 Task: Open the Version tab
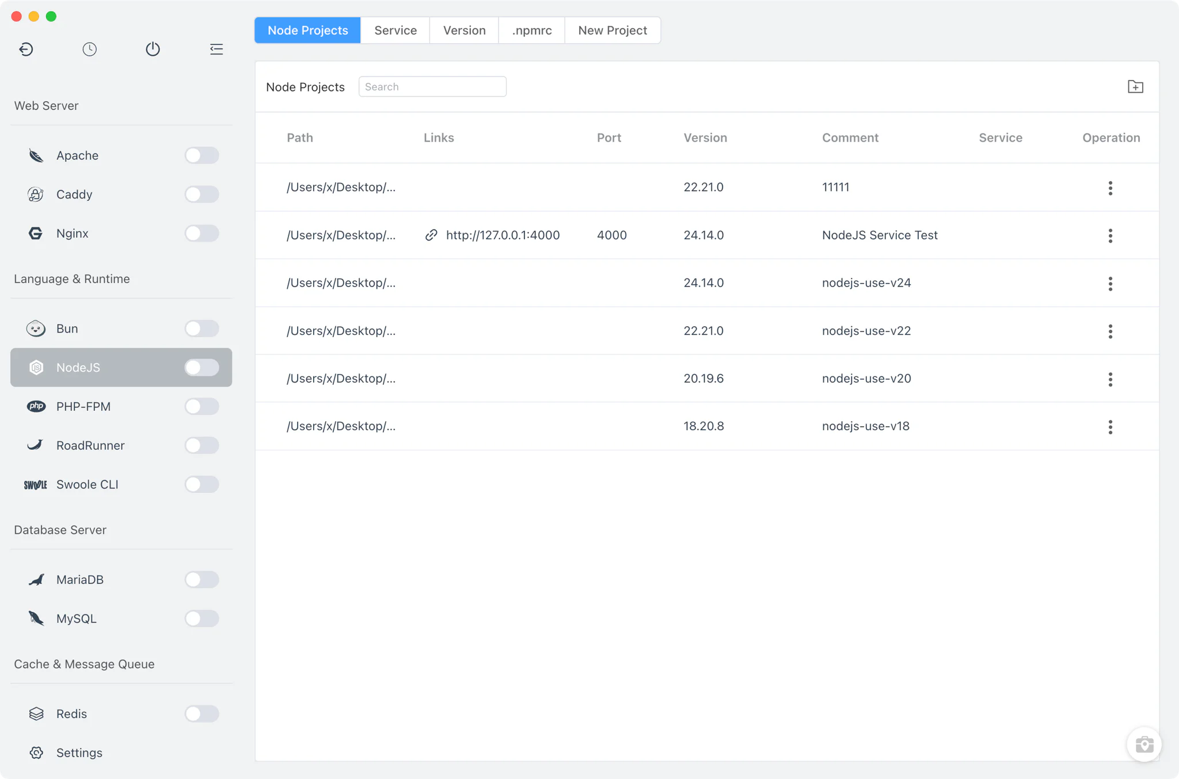pos(464,30)
